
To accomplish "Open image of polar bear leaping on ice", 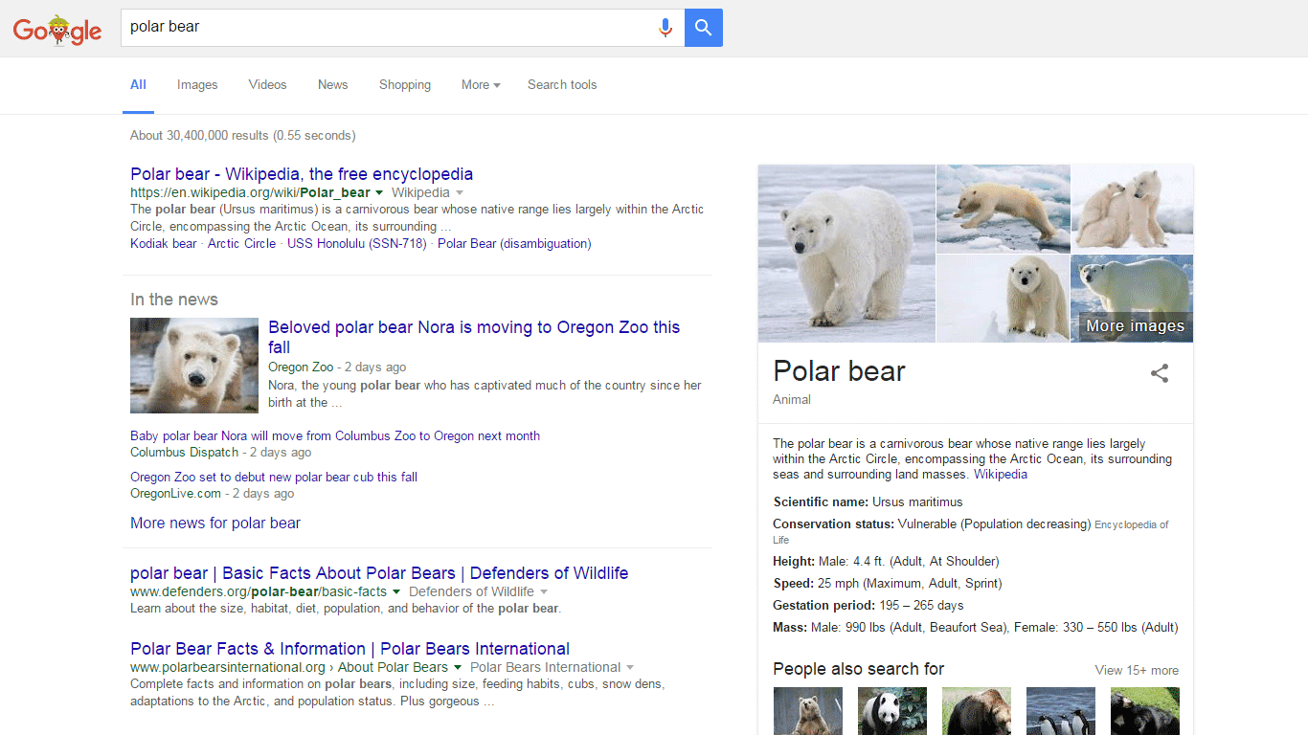I will [x=1003, y=208].
